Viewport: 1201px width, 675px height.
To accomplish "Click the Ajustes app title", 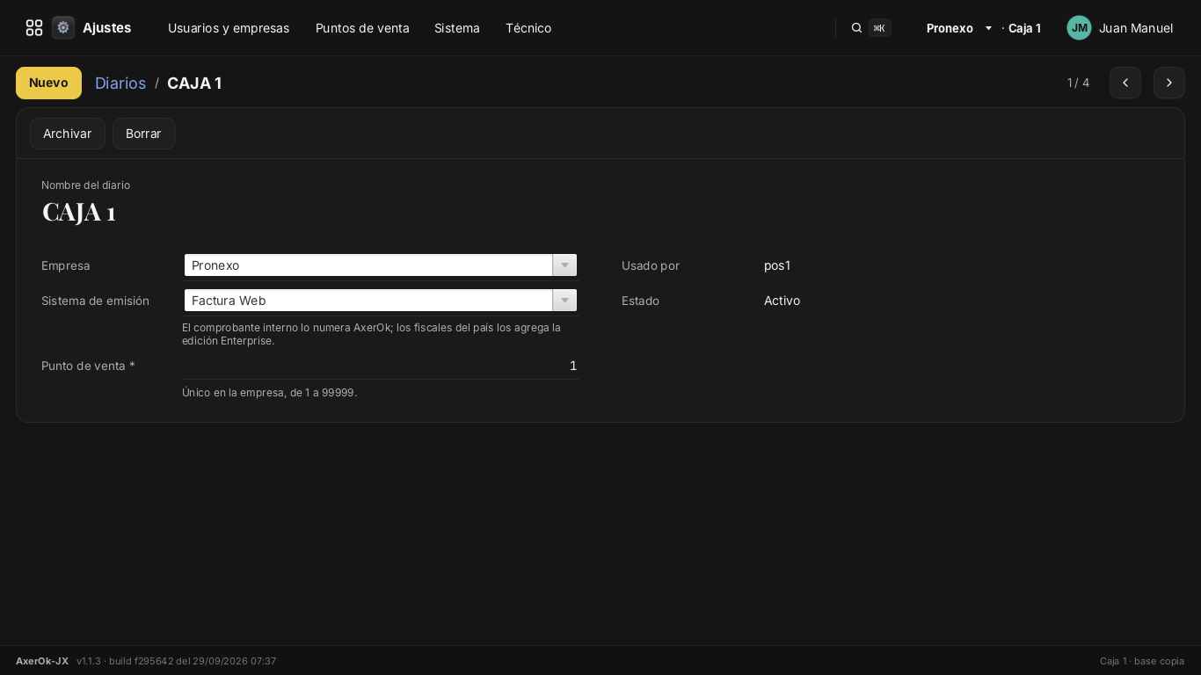I will (107, 28).
